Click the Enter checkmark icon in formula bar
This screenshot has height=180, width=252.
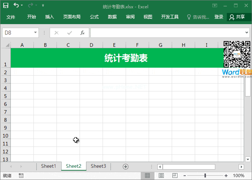click(69, 33)
